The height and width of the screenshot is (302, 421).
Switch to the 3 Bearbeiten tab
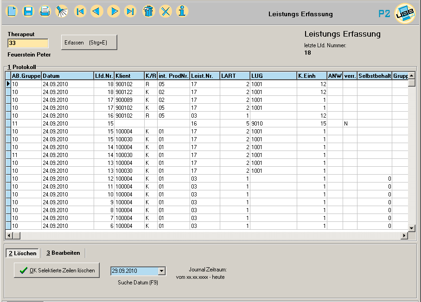point(63,253)
